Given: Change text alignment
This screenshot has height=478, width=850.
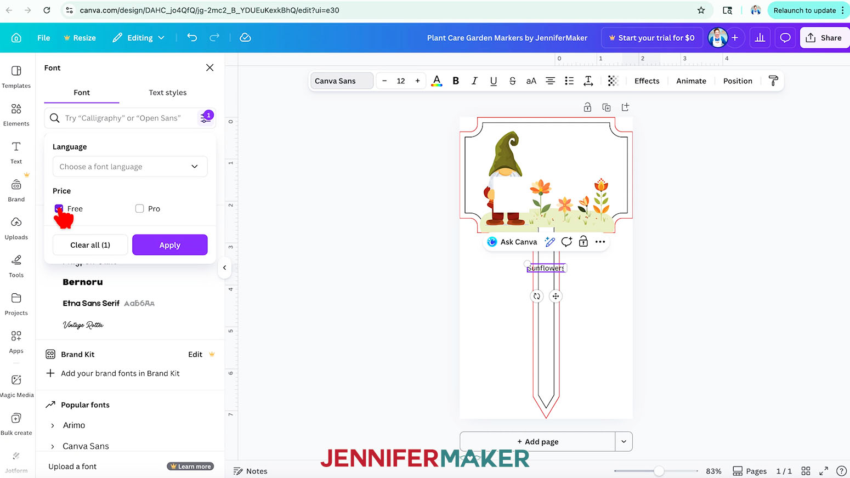Looking at the screenshot, I should [550, 81].
